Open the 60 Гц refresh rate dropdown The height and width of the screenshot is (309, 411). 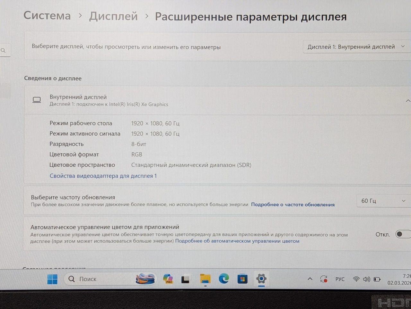(384, 201)
